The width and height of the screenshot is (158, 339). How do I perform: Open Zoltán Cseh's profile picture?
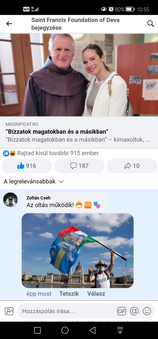[10, 200]
